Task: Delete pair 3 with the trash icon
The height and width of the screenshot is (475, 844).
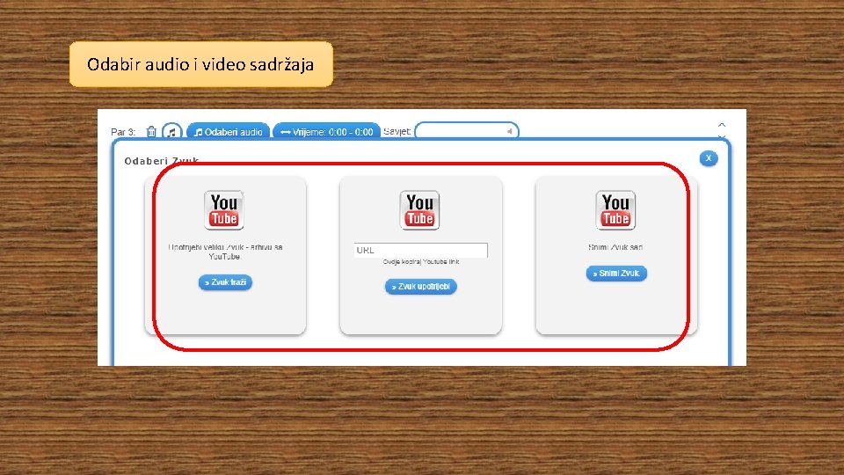Action: [x=151, y=131]
